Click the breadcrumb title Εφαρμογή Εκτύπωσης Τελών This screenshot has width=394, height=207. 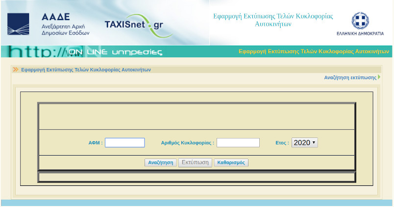(86, 69)
